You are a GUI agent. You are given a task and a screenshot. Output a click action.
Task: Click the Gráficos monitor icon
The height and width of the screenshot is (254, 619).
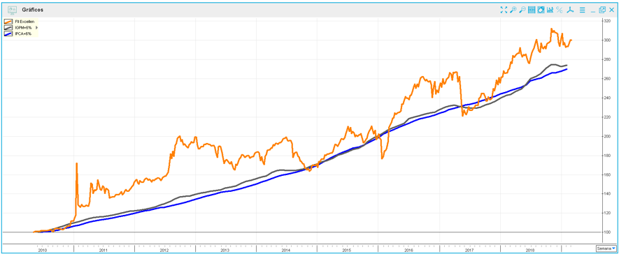click(x=13, y=10)
